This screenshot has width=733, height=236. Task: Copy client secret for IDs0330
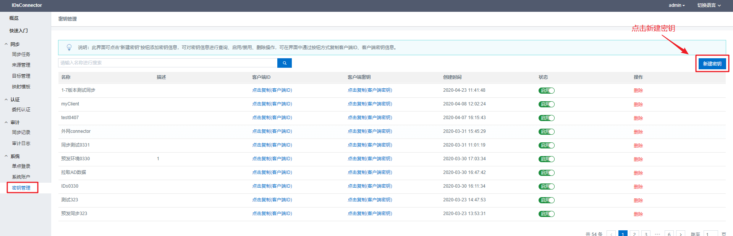click(x=369, y=186)
